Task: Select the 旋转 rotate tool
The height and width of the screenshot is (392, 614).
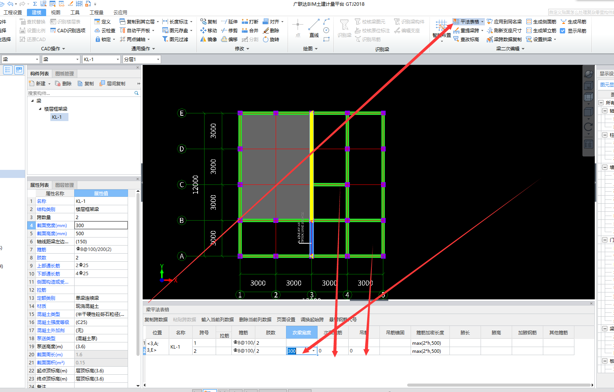Action: (271, 39)
